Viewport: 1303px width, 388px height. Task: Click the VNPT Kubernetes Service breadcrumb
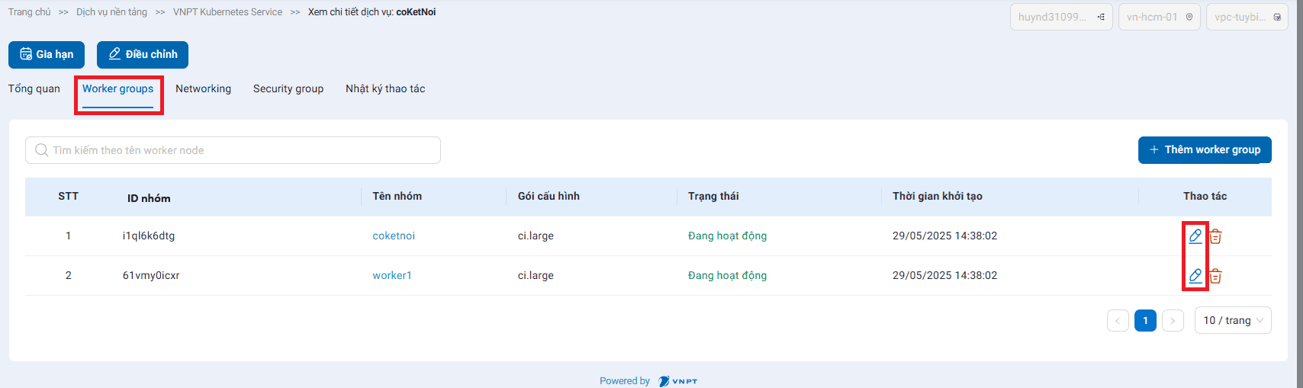click(227, 12)
